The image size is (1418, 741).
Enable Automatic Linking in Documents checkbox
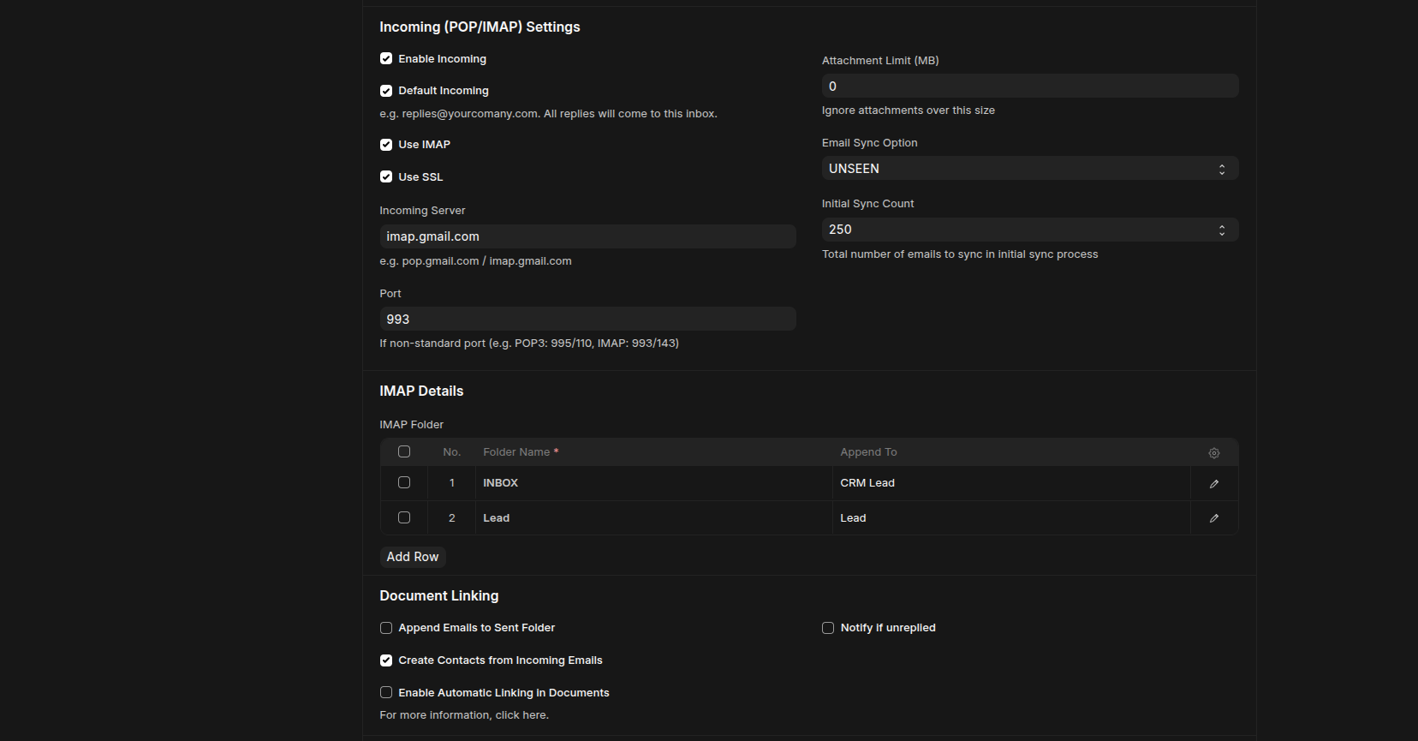click(x=386, y=693)
